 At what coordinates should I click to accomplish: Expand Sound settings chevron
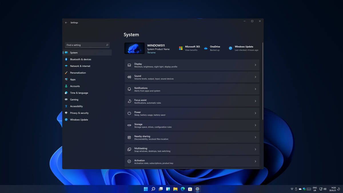(x=255, y=77)
